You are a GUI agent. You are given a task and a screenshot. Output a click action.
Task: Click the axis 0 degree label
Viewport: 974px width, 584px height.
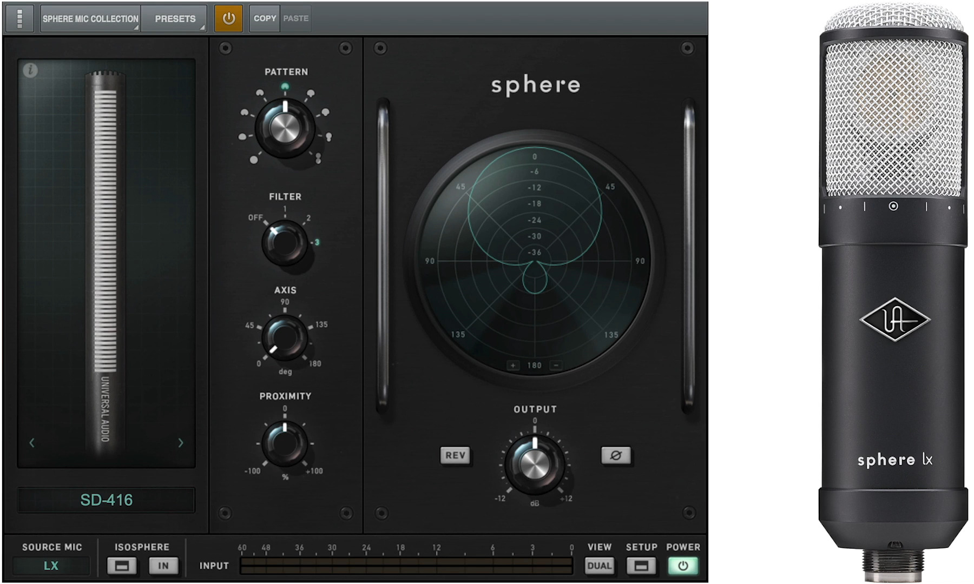259,364
